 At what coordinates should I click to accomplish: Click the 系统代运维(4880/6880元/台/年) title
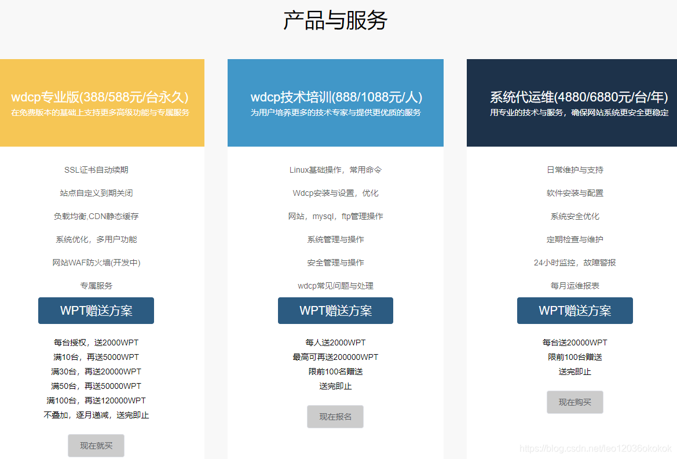579,97
